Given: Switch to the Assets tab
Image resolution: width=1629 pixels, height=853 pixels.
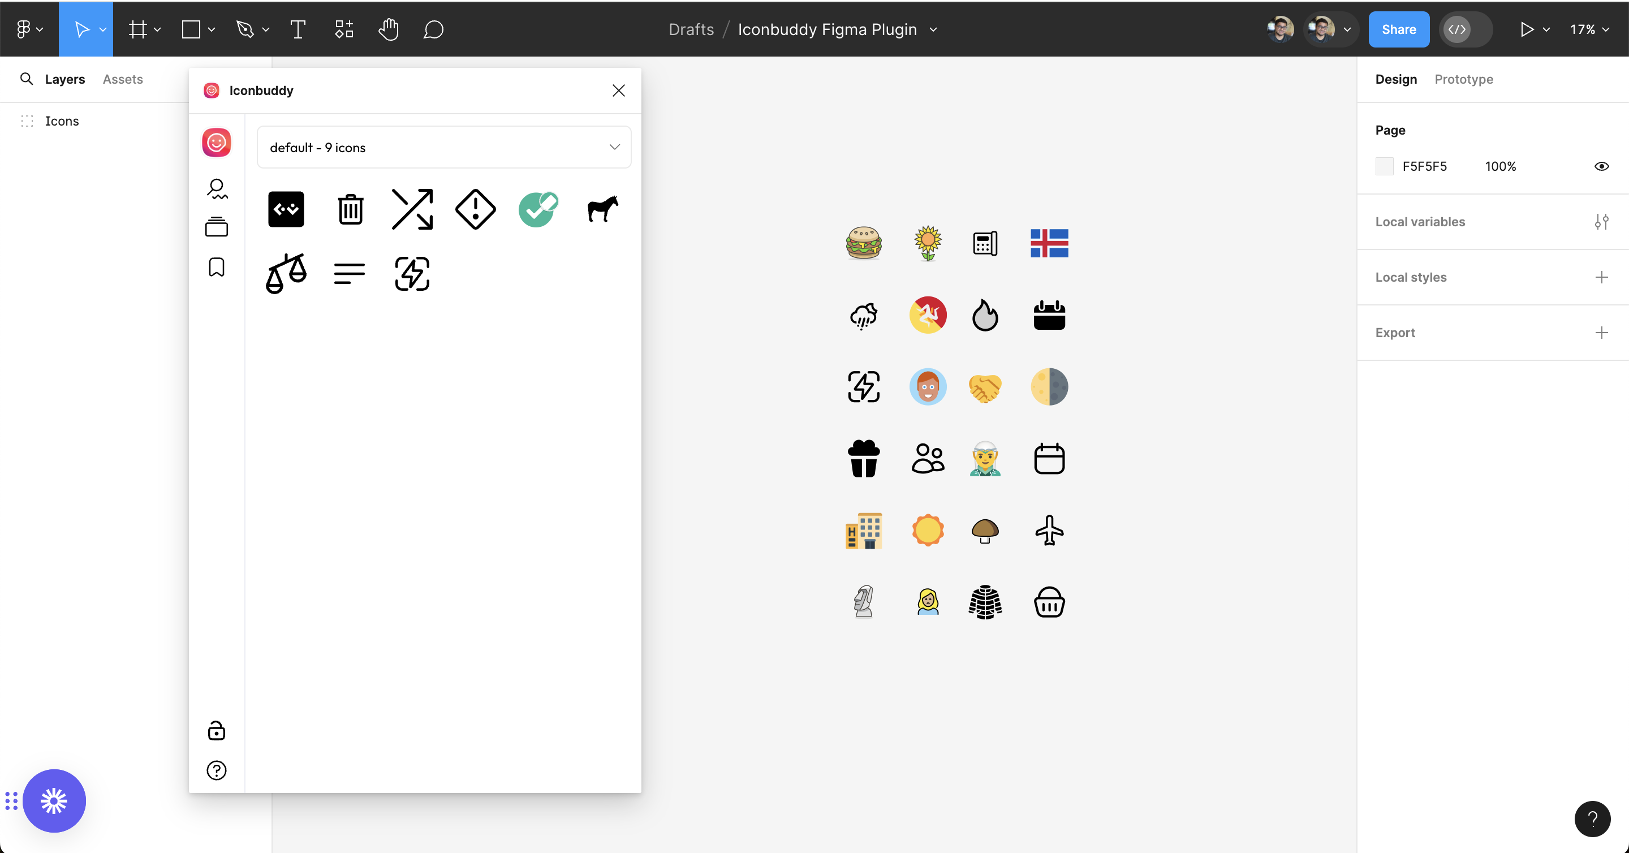Looking at the screenshot, I should tap(123, 79).
